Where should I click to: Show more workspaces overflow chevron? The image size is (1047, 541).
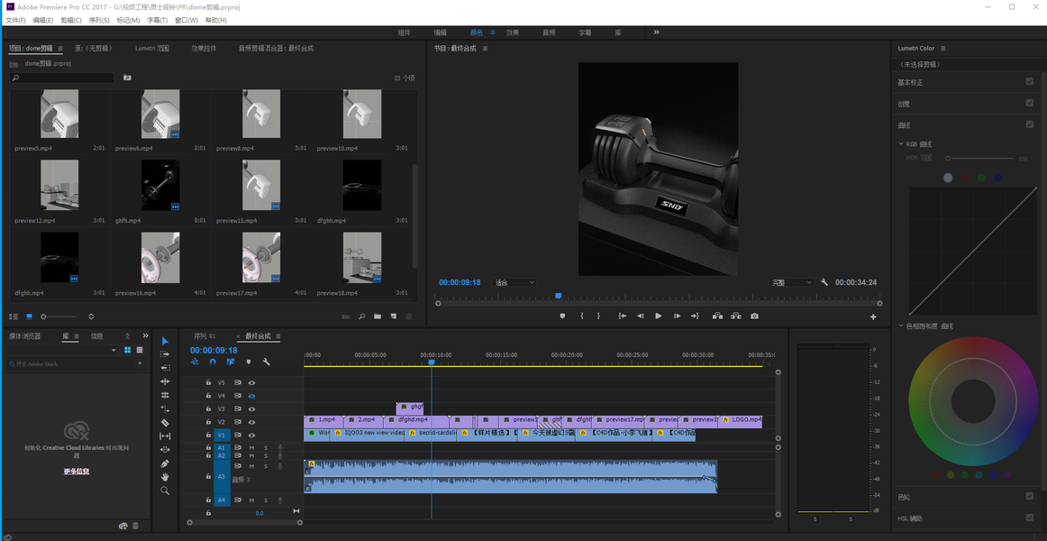(x=656, y=32)
